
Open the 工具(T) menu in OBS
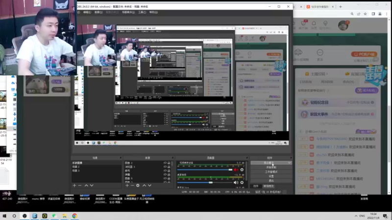(142, 12)
